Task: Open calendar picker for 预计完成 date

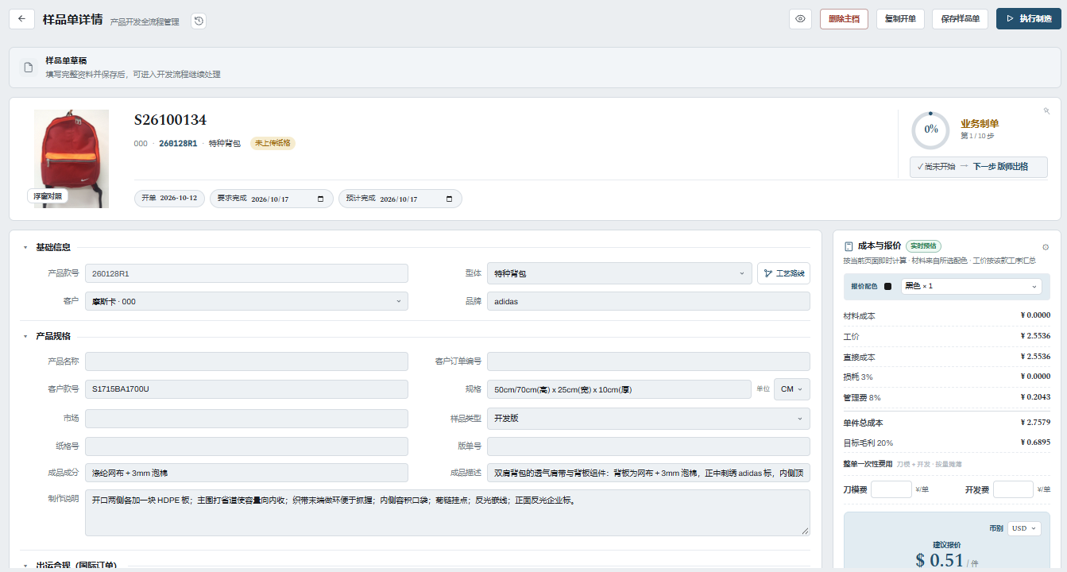Action: pyautogui.click(x=450, y=199)
